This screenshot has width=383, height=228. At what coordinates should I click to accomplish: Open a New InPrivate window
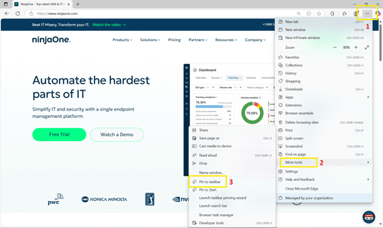(x=324, y=38)
